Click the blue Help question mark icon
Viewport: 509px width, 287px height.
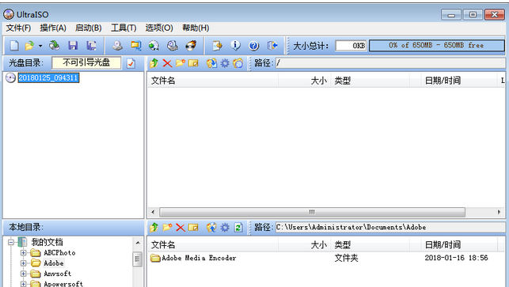[254, 46]
